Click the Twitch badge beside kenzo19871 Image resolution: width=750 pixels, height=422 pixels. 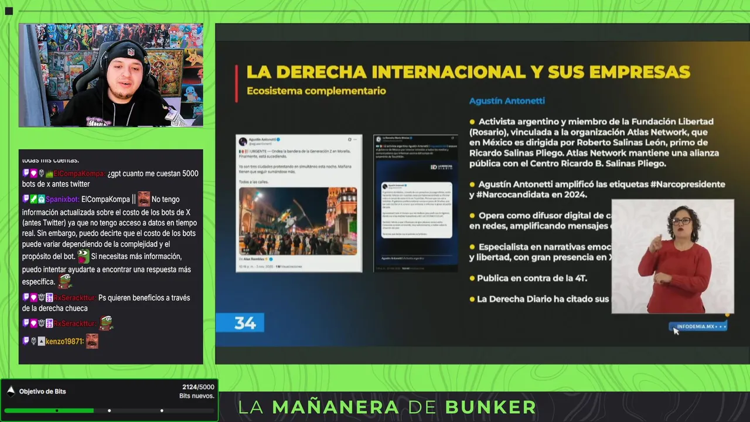pos(26,341)
